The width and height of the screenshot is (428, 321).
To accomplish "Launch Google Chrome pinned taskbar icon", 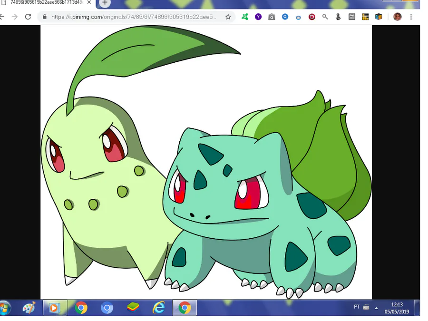I will coord(81,308).
